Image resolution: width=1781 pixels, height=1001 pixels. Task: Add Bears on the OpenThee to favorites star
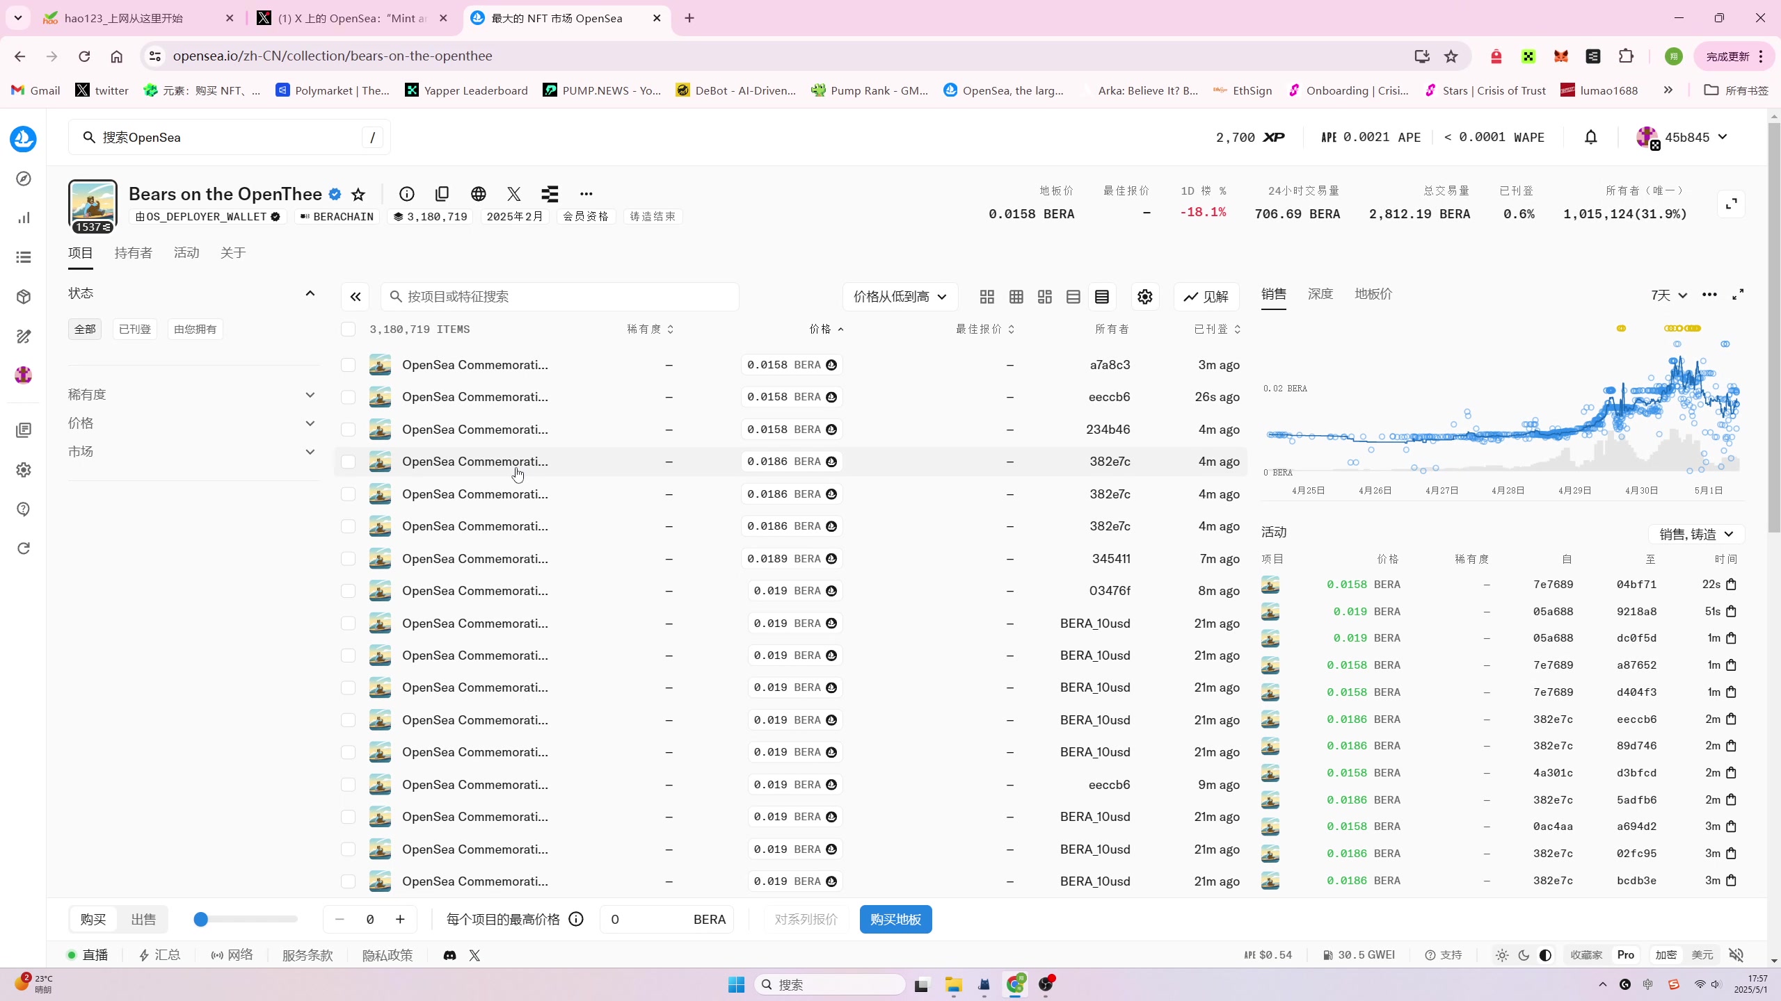[358, 194]
